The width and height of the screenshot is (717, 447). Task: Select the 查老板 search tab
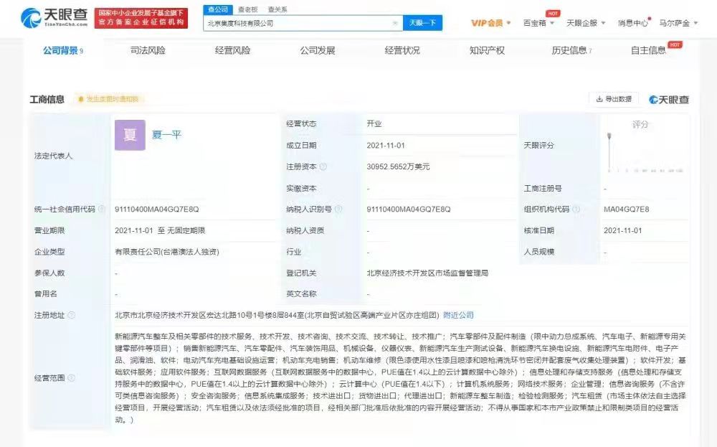248,9
